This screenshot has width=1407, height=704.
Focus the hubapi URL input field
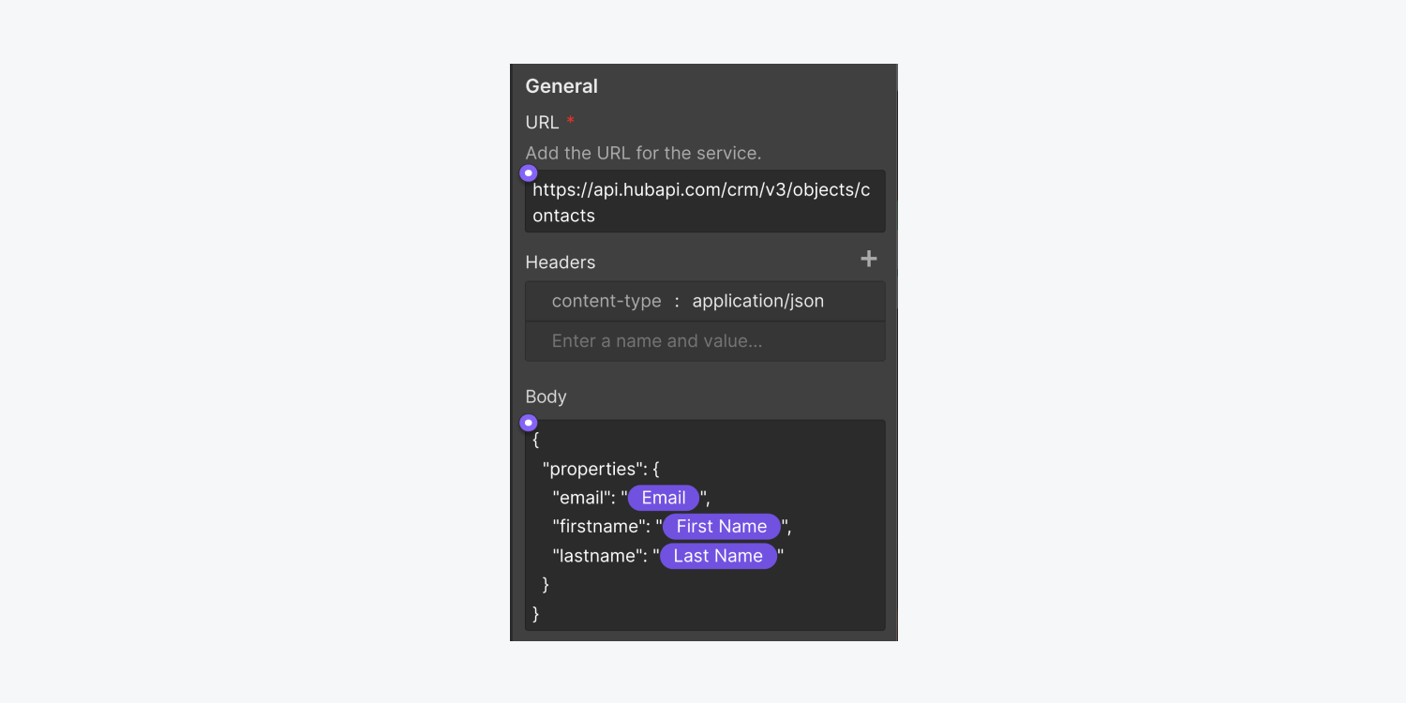pos(705,202)
